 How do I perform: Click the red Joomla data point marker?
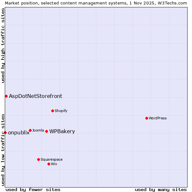30,130
